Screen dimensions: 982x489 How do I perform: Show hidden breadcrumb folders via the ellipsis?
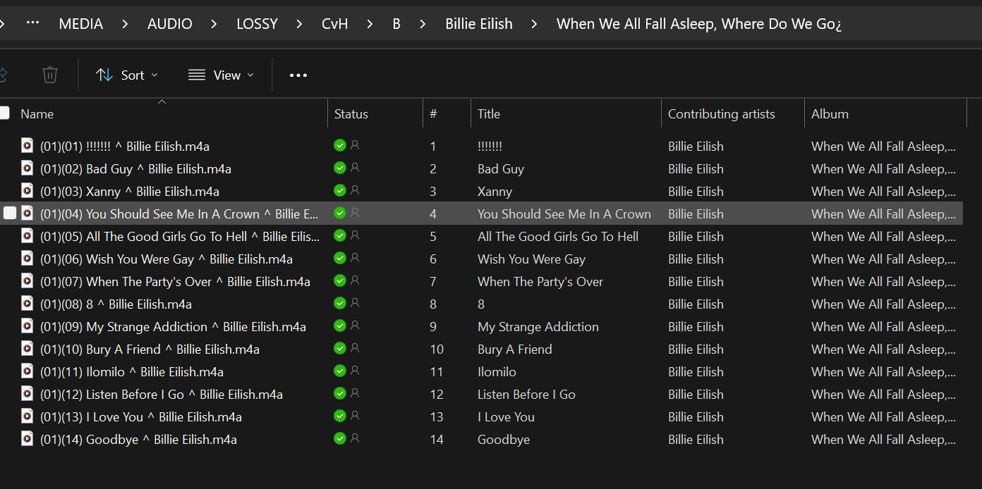33,23
